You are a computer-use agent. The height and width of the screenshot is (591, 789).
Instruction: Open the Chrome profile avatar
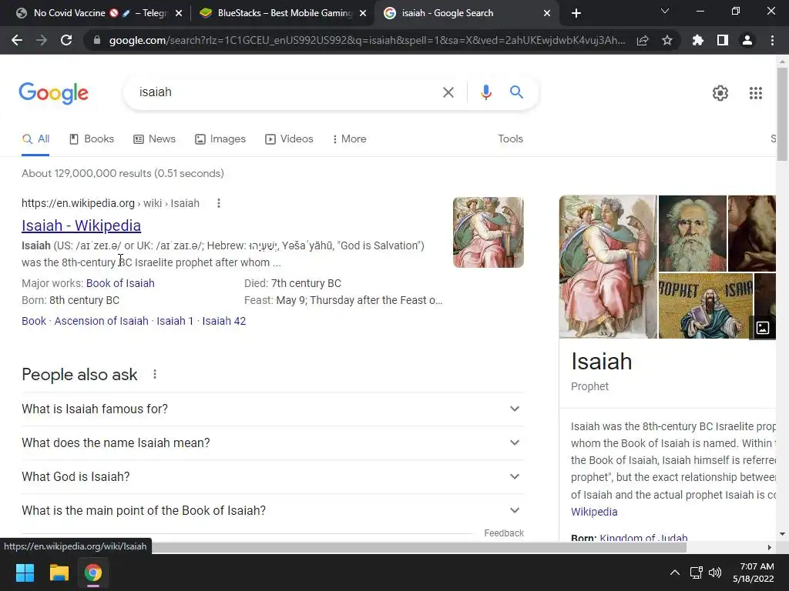pos(747,40)
